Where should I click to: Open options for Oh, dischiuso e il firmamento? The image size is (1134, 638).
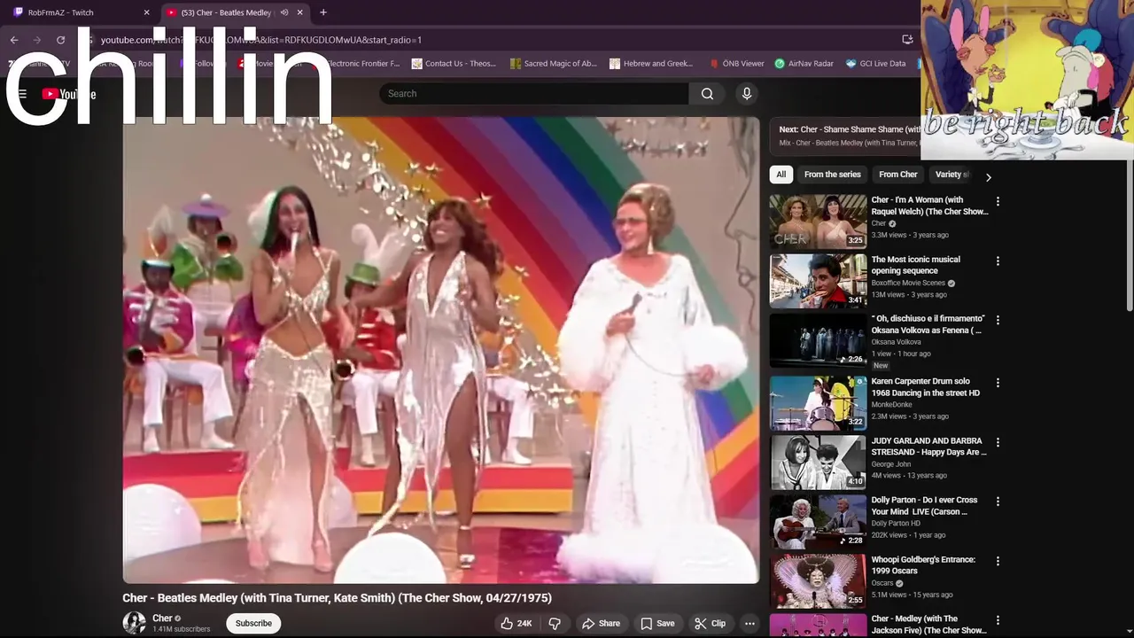pos(998,321)
